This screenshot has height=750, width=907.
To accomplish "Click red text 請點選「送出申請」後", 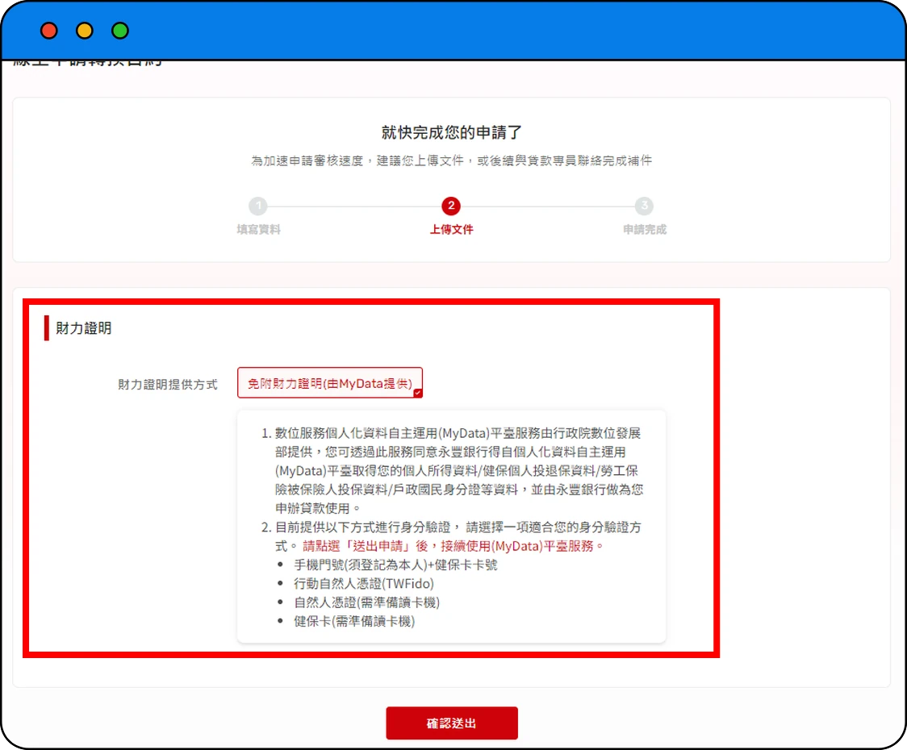I will 366,546.
